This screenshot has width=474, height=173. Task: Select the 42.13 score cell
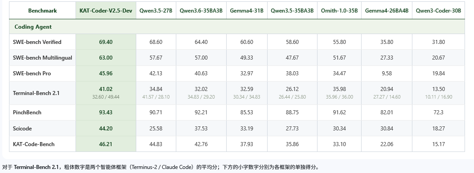(x=156, y=73)
